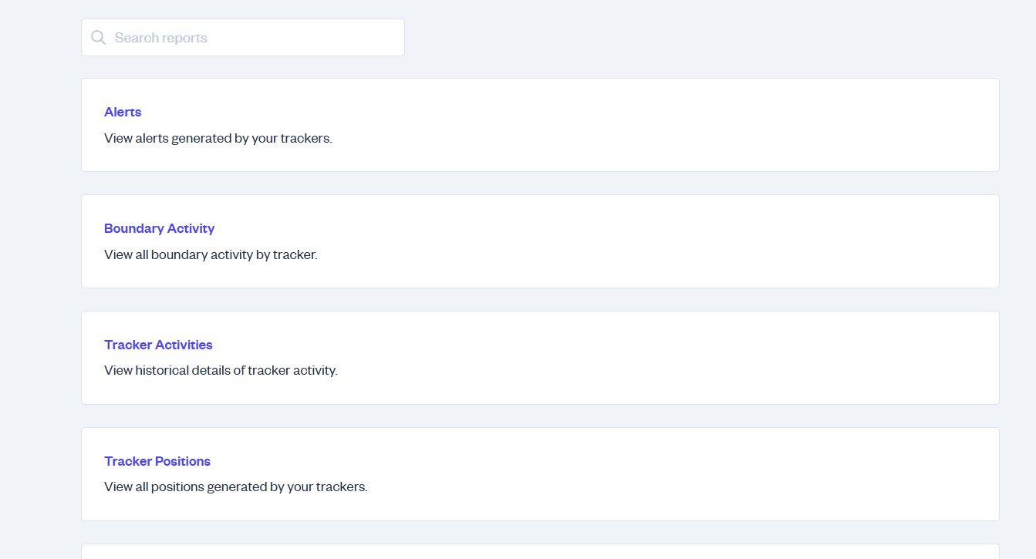Click the magnifying glass search icon
This screenshot has width=1036, height=559.
98,38
